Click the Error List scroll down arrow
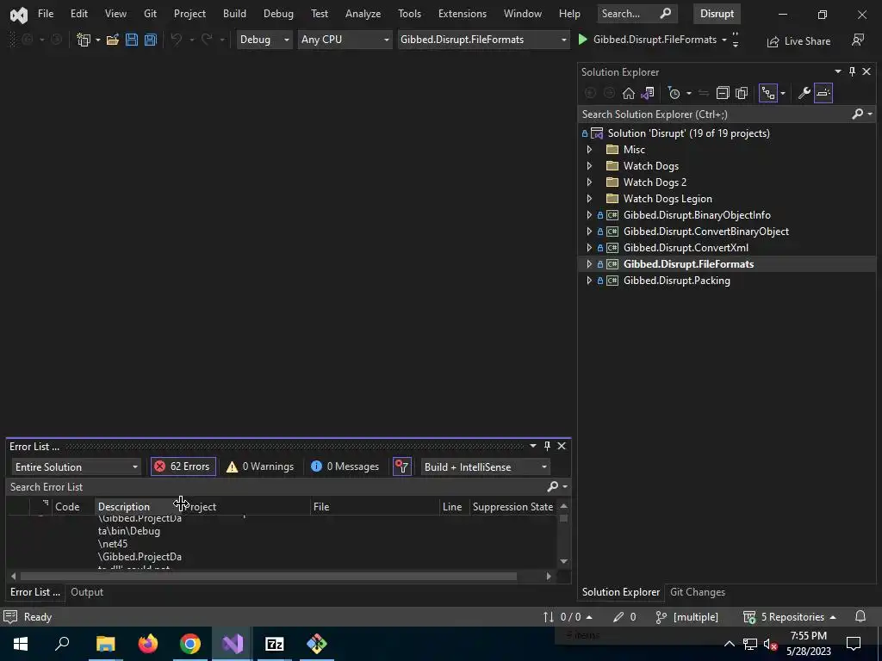Screen dimensions: 882x661 click(563, 561)
